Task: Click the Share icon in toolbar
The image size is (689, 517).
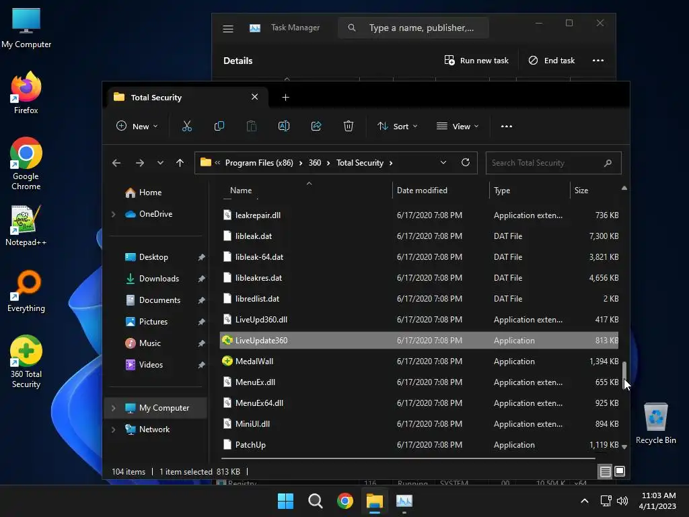Action: coord(316,126)
